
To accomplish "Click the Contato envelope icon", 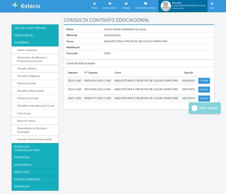I will pyautogui.click(x=126, y=4).
